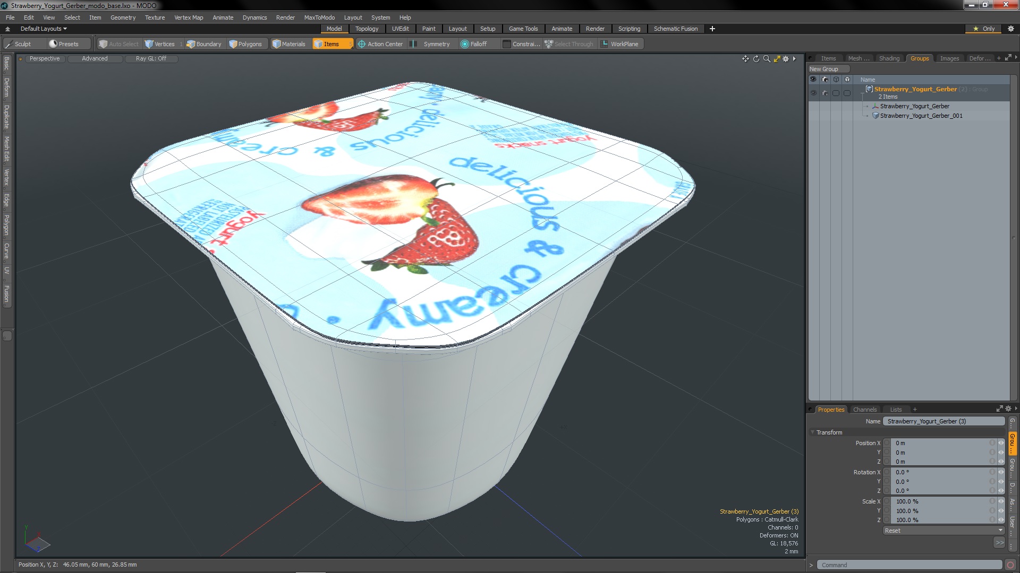Open the Reset dropdown in Properties

point(943,531)
